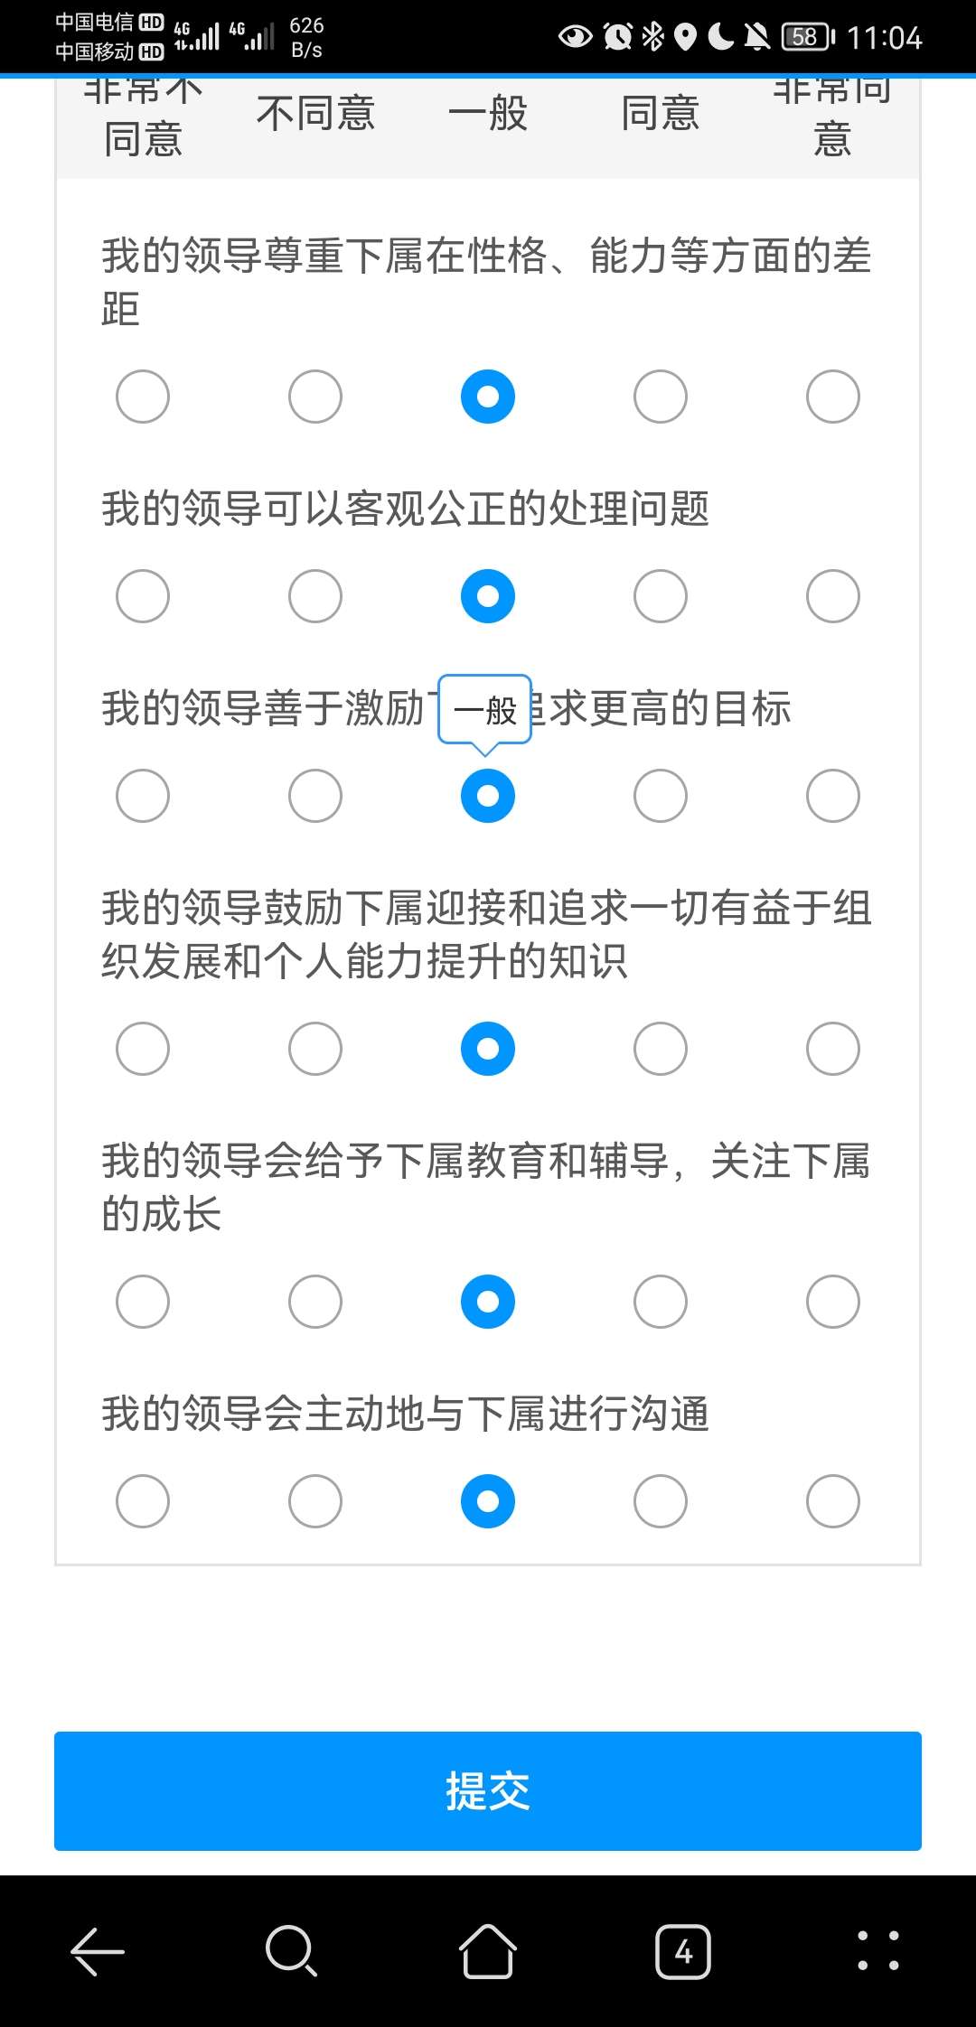The height and width of the screenshot is (2027, 976).
Task: Tap the battery indicator in status bar
Action: tap(807, 37)
